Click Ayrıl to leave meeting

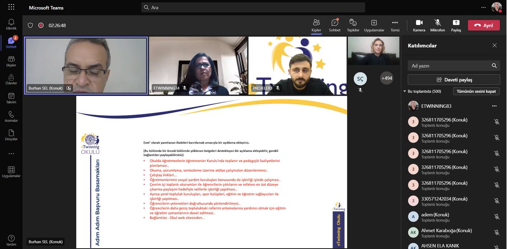pyautogui.click(x=484, y=25)
